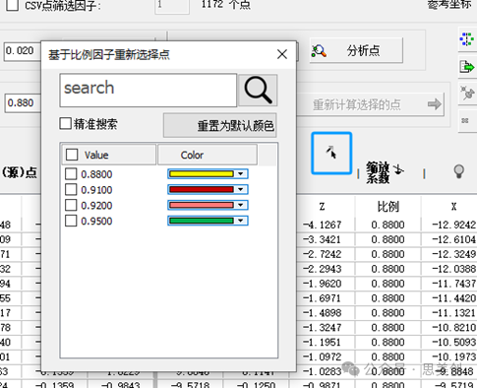Click the yellow color swatch for 0.8800

tap(202, 174)
